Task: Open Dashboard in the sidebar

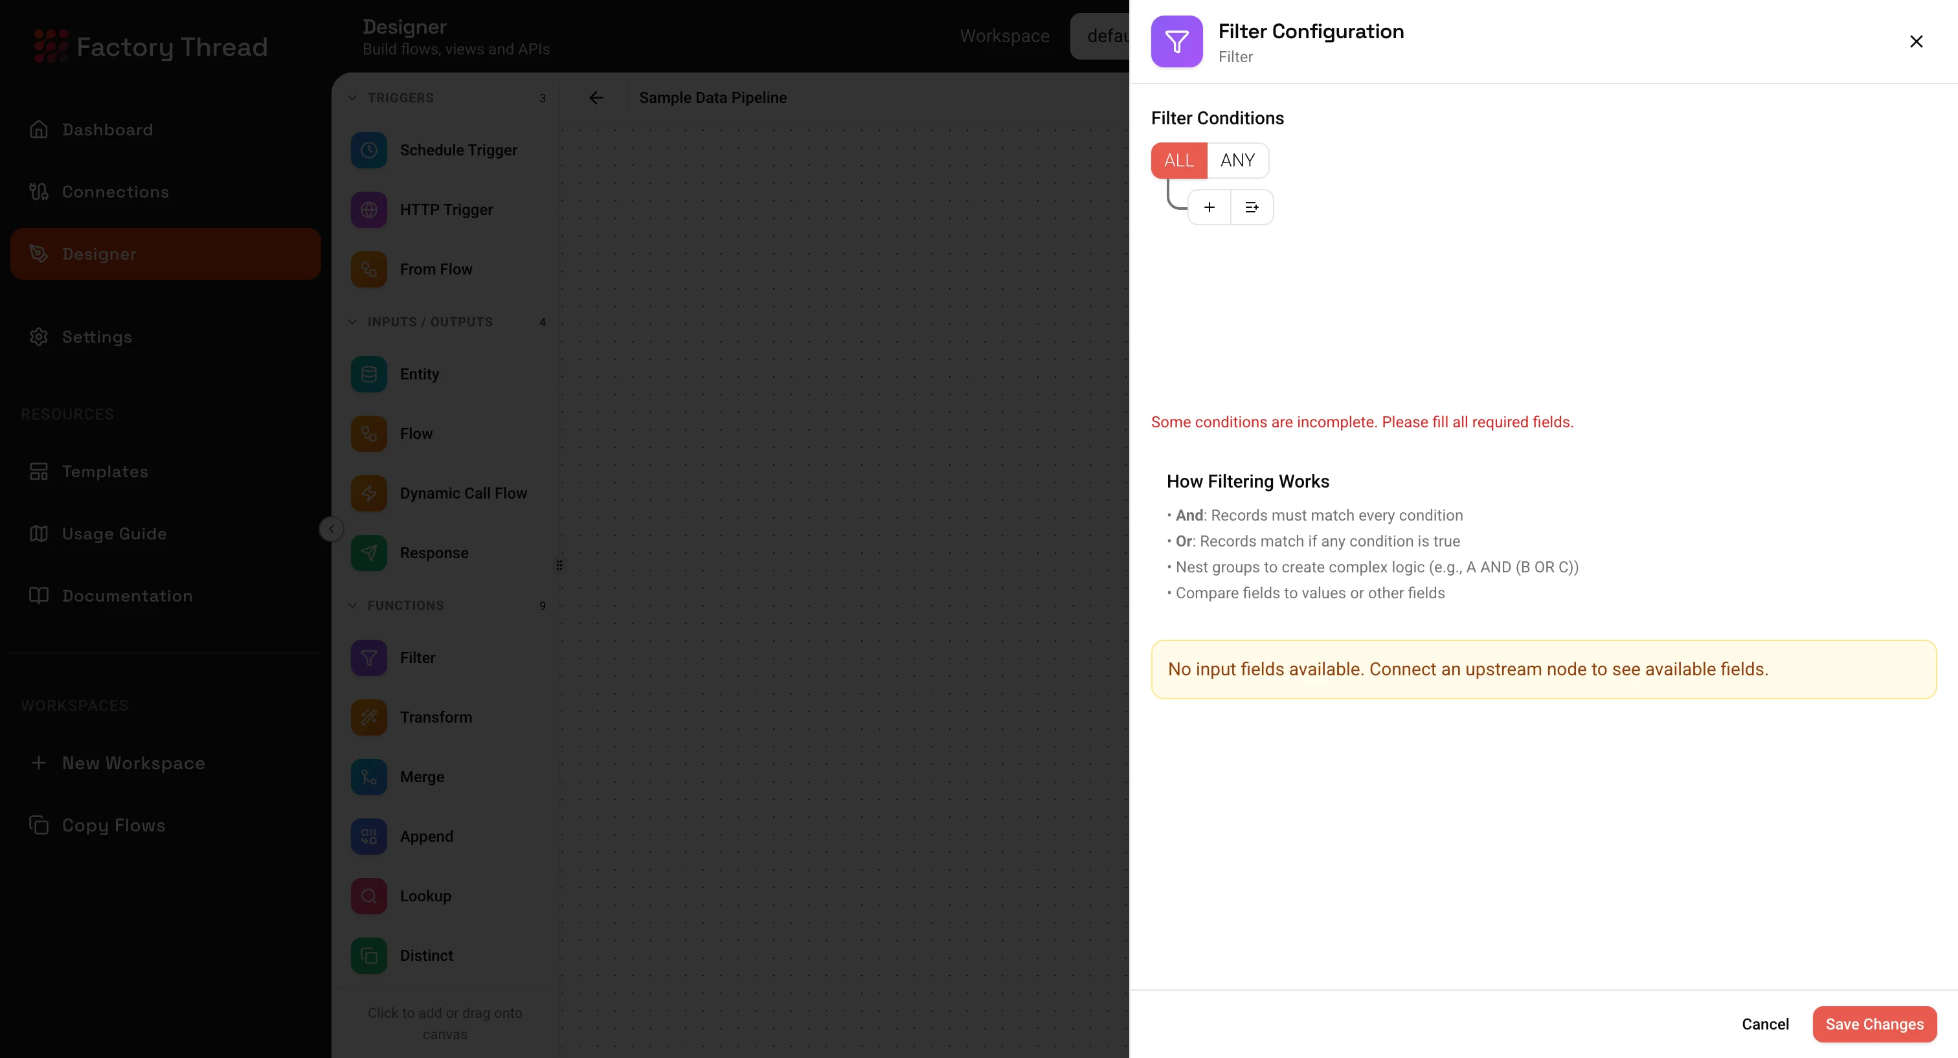Action: tap(107, 130)
